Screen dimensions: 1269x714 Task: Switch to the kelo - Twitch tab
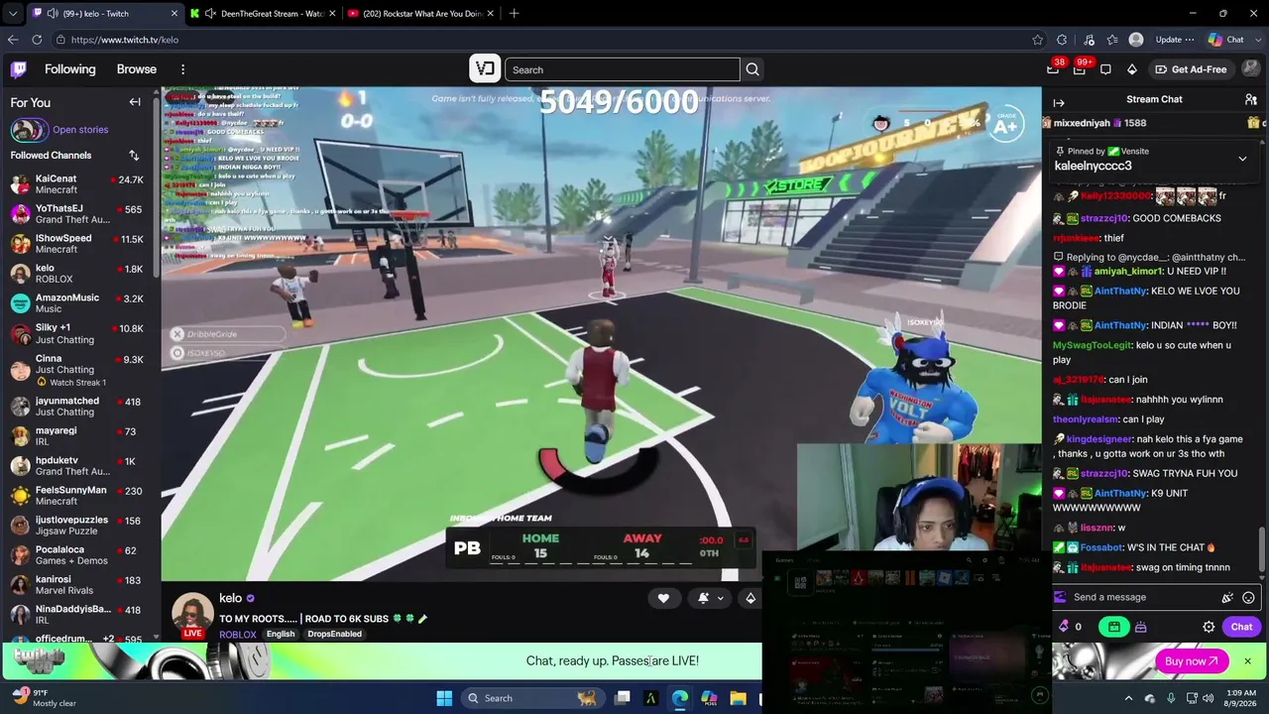tap(105, 14)
